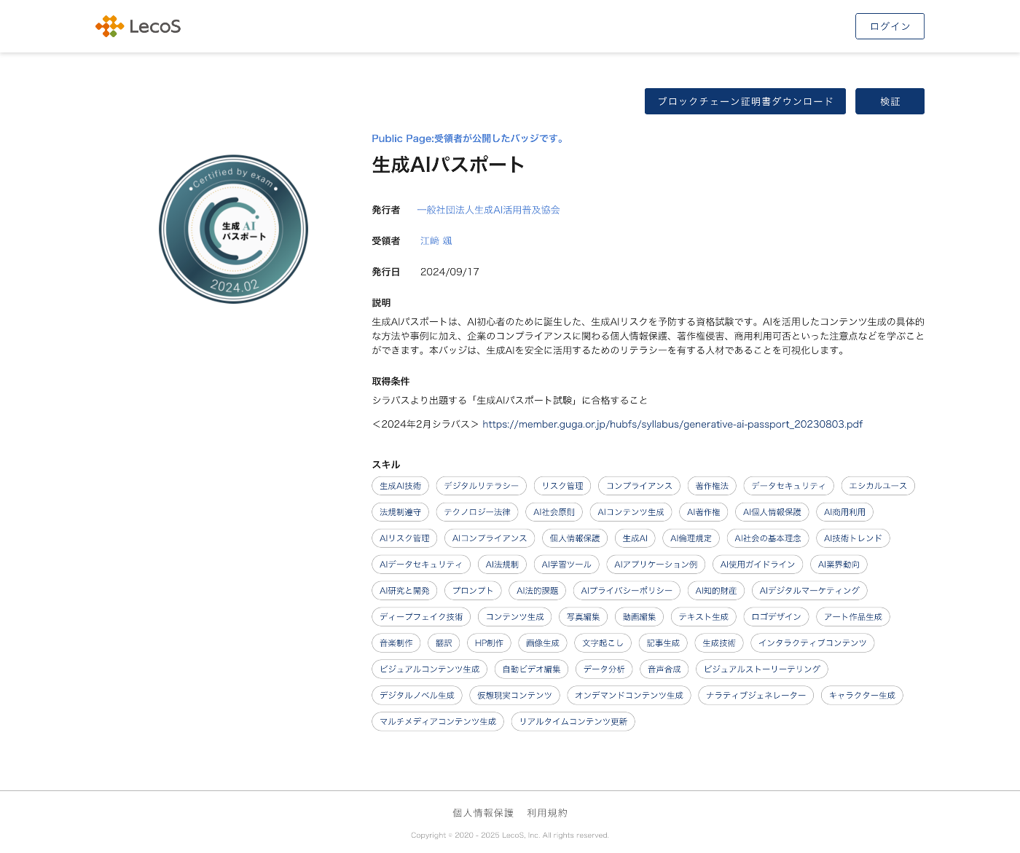The width and height of the screenshot is (1020, 853).
Task: Select the AIプライバシーポリシー skill tag
Action: pos(627,591)
